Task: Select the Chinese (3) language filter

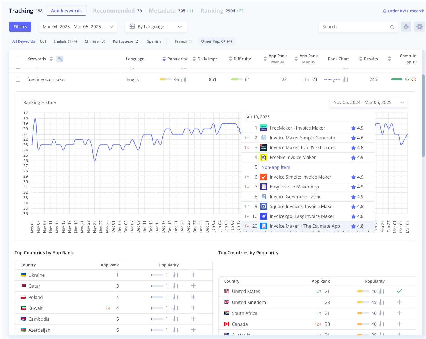Action: [x=95, y=41]
